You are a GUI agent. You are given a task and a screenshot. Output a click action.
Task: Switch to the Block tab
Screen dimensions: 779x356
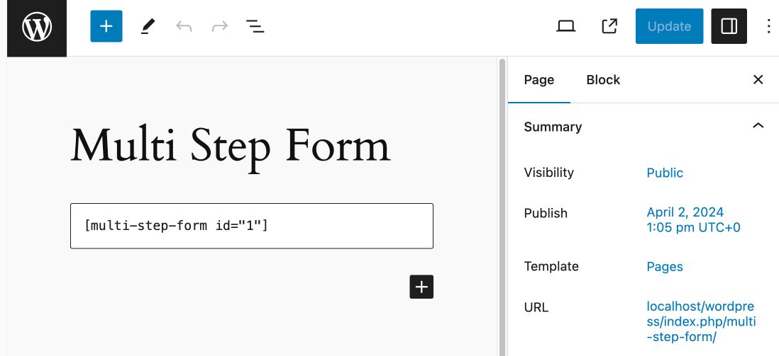[x=603, y=80]
